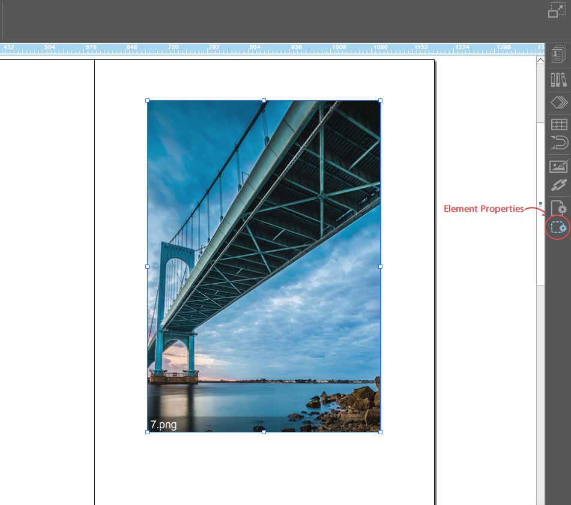Screen dimensions: 571x505
Task: Open the Layers panel icon
Action: tap(558, 103)
